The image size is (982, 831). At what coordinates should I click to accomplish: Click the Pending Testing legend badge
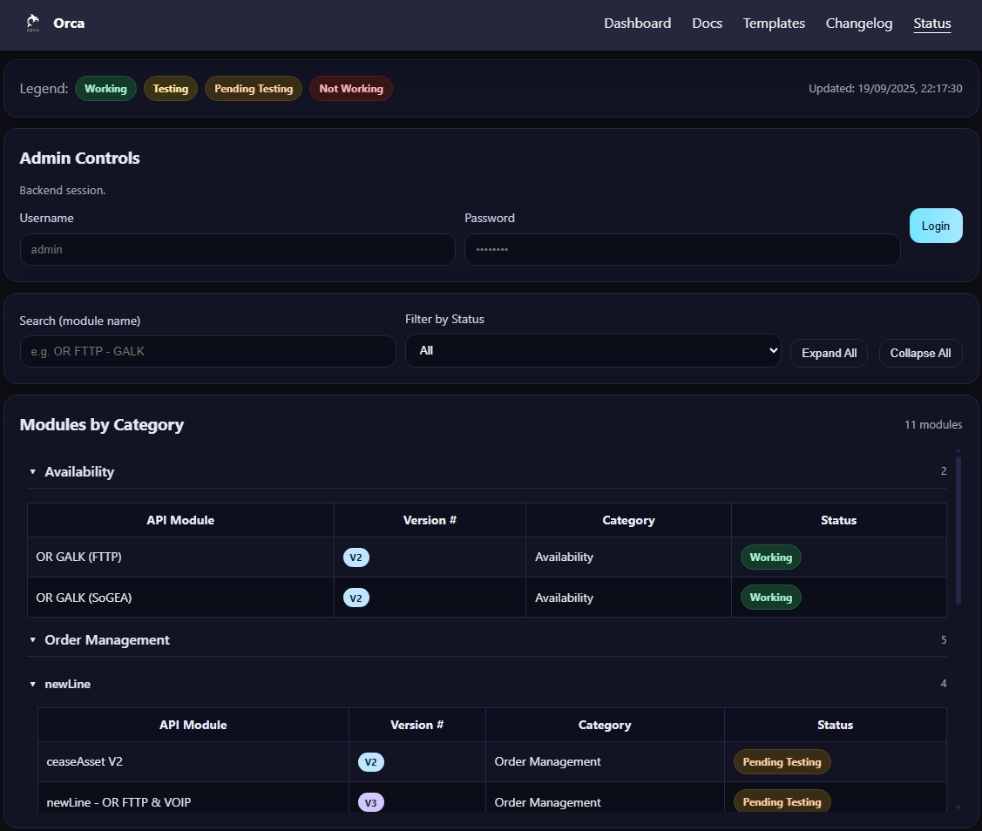click(253, 88)
